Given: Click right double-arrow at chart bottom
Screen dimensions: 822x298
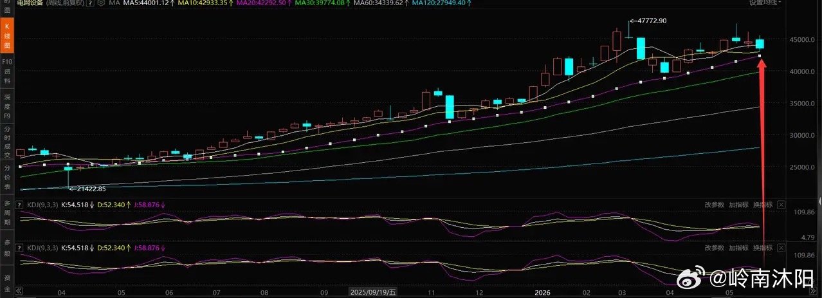Looking at the screenshot, I should pyautogui.click(x=813, y=291).
